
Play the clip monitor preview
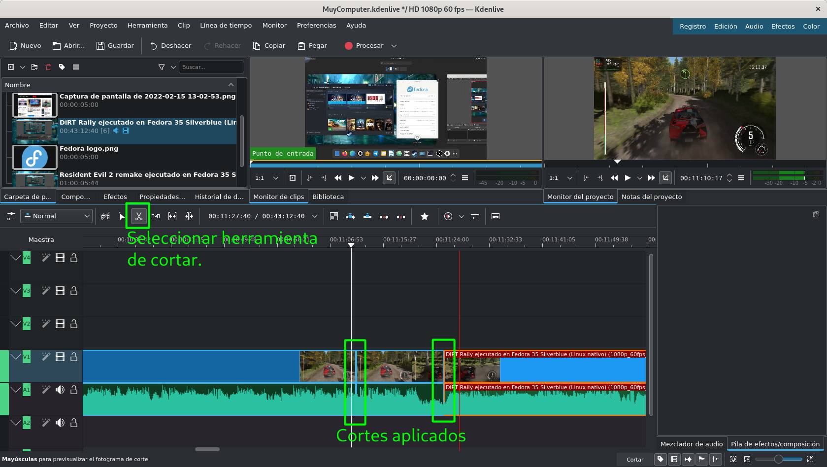pos(351,178)
